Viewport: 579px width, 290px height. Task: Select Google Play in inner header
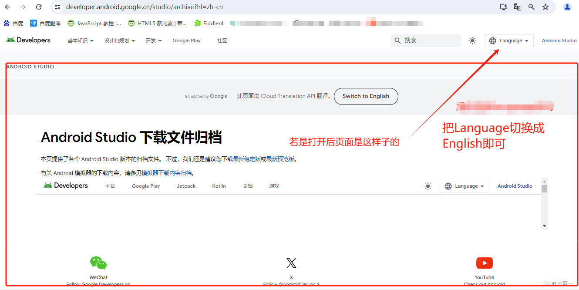tap(146, 186)
